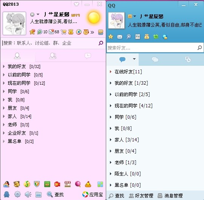The image size is (204, 200).
Task: Open dropdown arrow beside chat bubble tab
Action: point(134,59)
